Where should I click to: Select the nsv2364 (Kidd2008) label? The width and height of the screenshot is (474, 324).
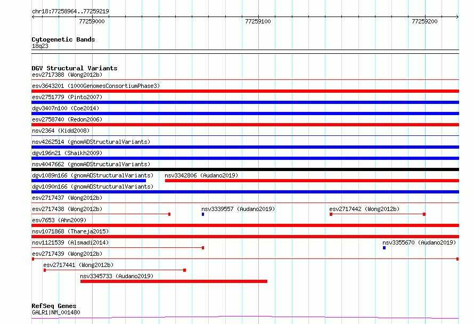point(61,131)
